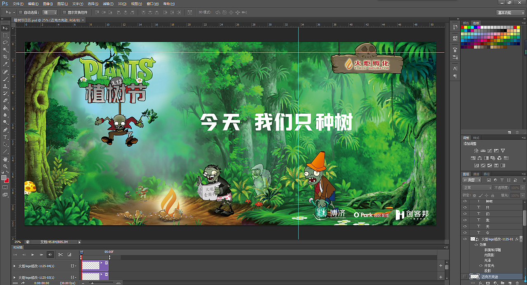
Task: Switch to the 通道 tab
Action: 476,174
